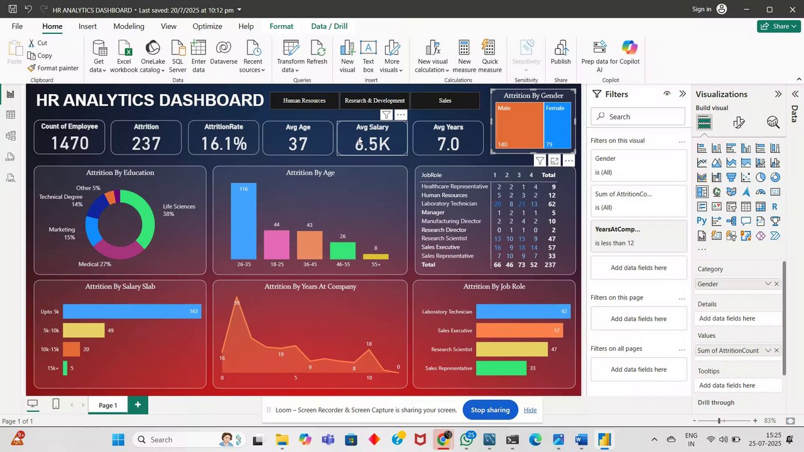Open Recent sources dropdown

253,56
